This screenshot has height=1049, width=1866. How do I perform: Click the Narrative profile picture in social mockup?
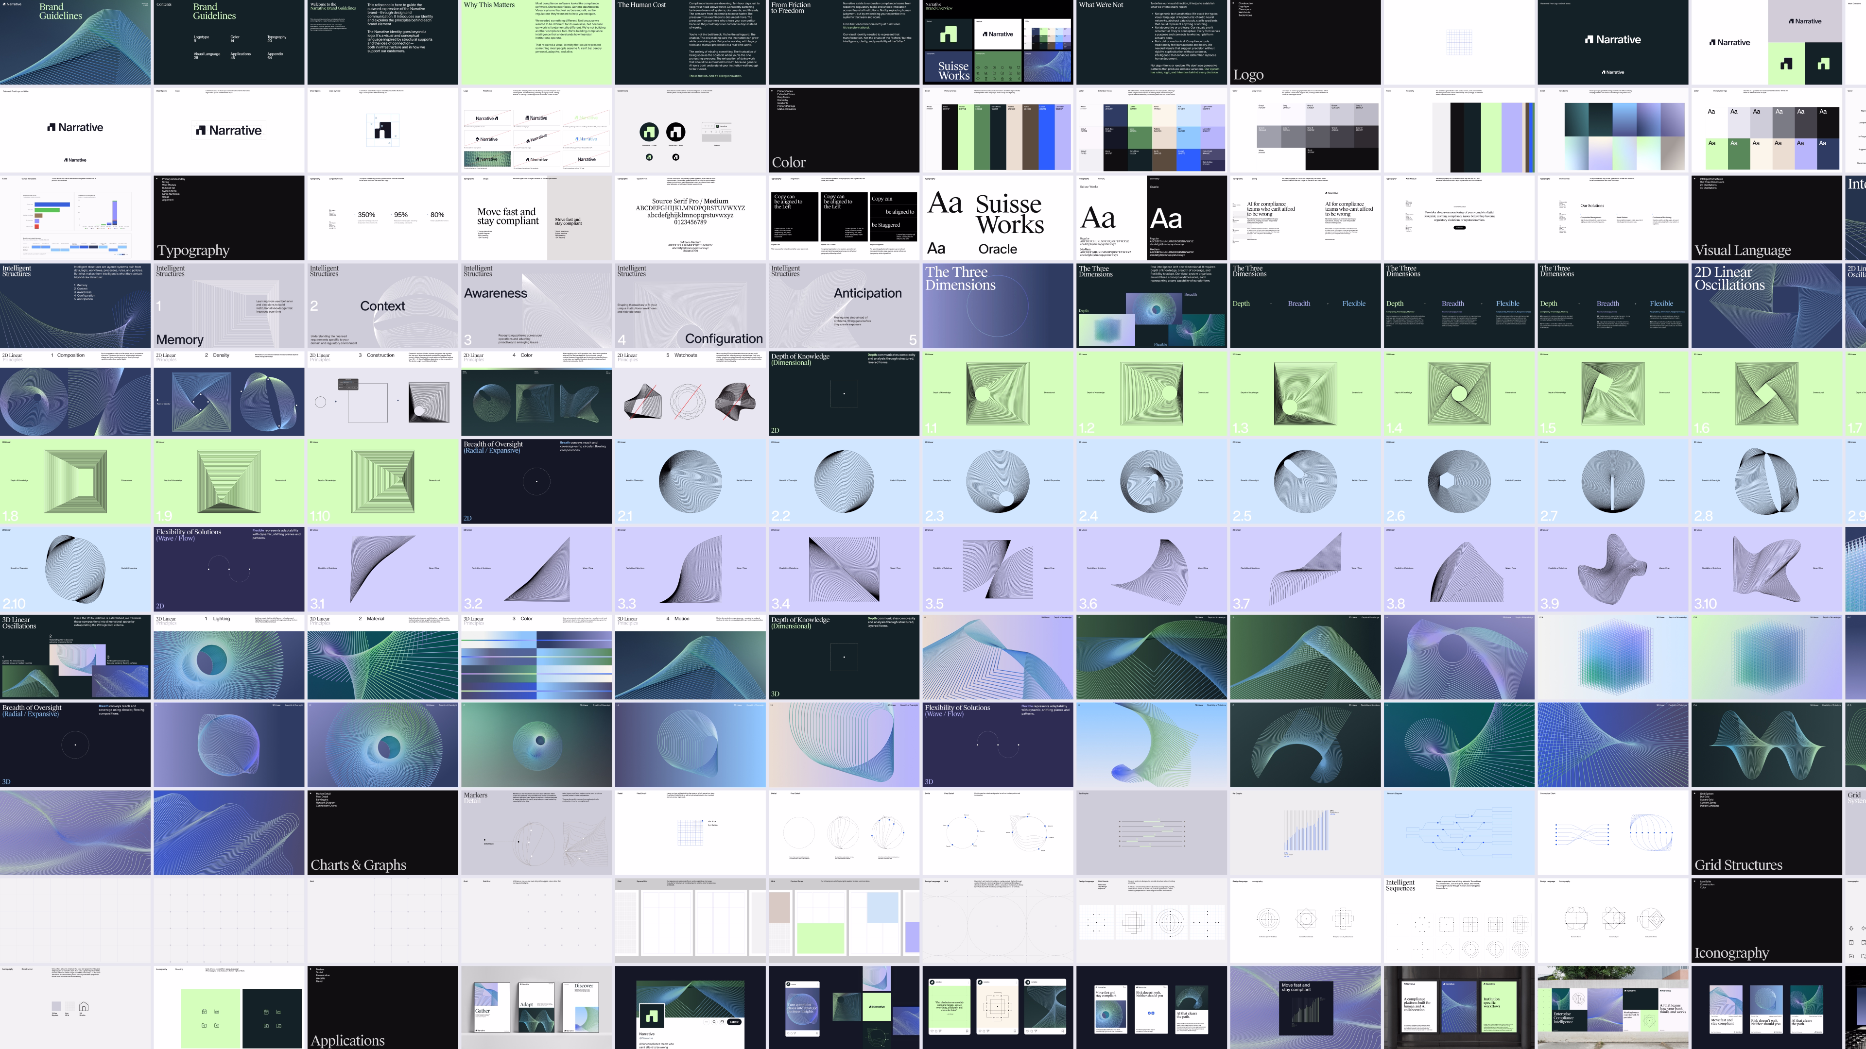pos(652,1016)
